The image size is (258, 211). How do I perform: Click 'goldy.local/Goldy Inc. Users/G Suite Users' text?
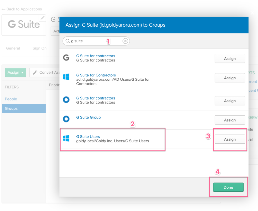[112, 141]
